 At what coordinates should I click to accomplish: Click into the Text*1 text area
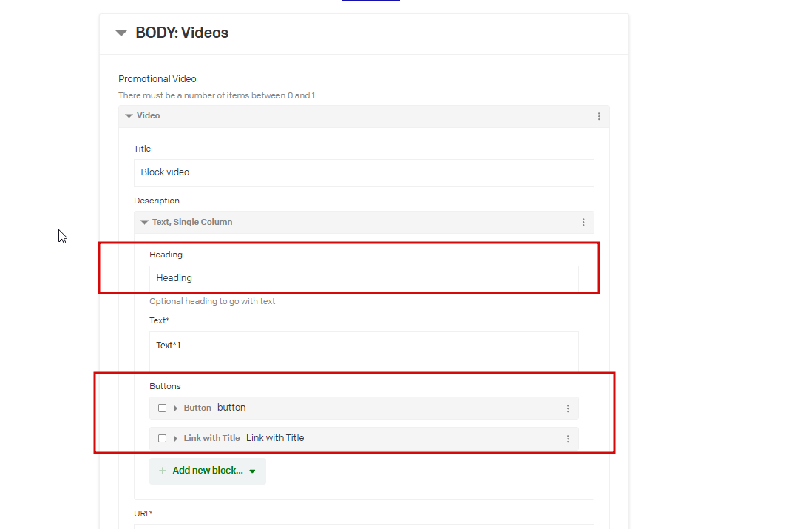tap(364, 351)
